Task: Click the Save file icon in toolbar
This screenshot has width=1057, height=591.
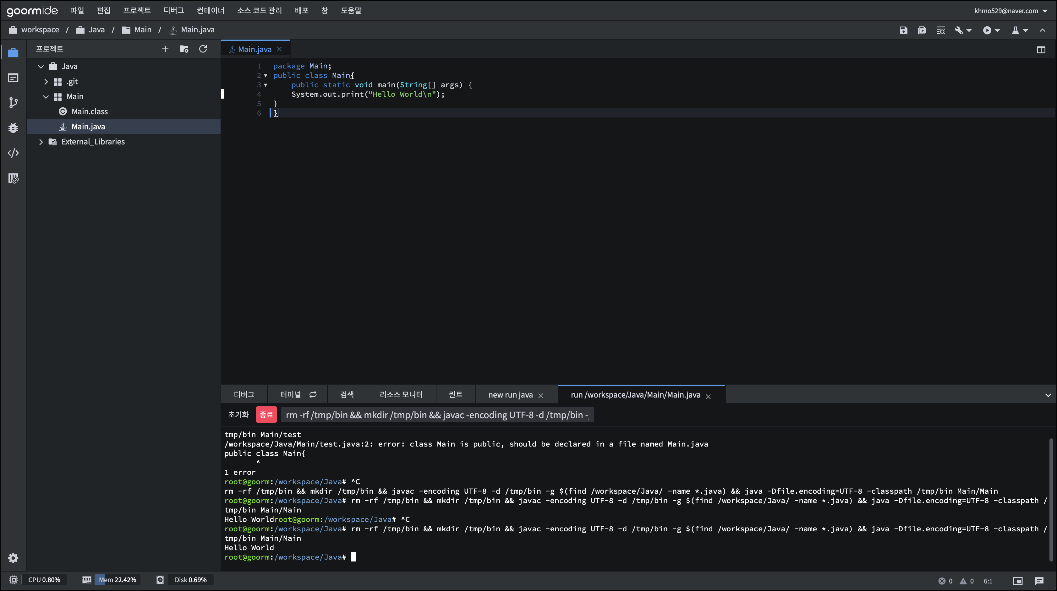Action: tap(903, 30)
